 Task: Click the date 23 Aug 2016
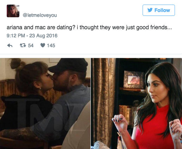pos(43,36)
